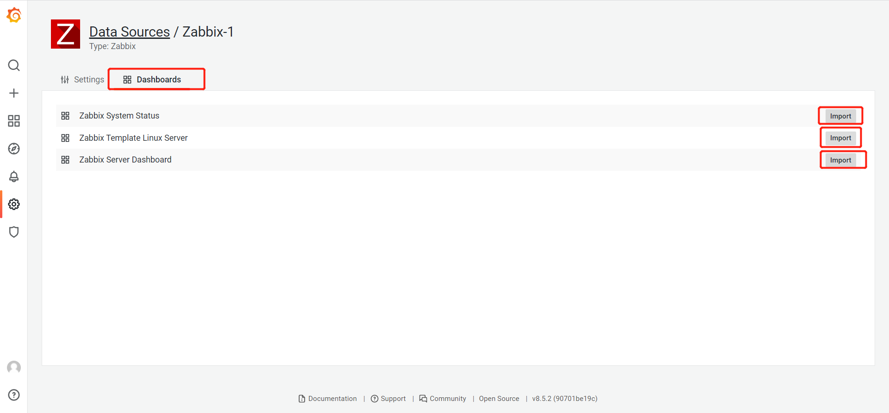Go back to Data Sources breadcrumb link
Screen dimensions: 889x413
130,31
